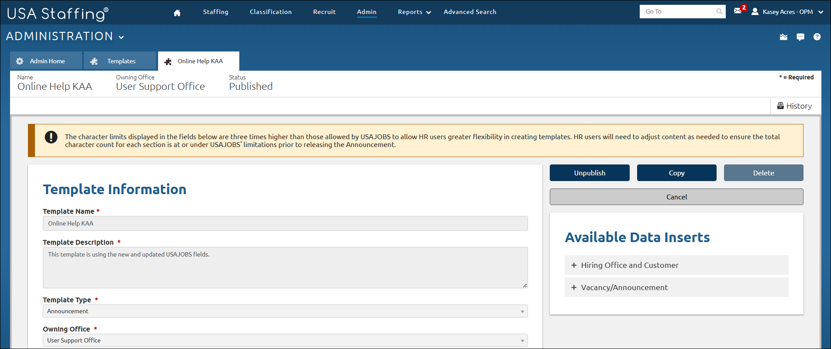Screen dimensions: 831x349
Task: Click the warning exclamation icon in banner
Action: [51, 137]
